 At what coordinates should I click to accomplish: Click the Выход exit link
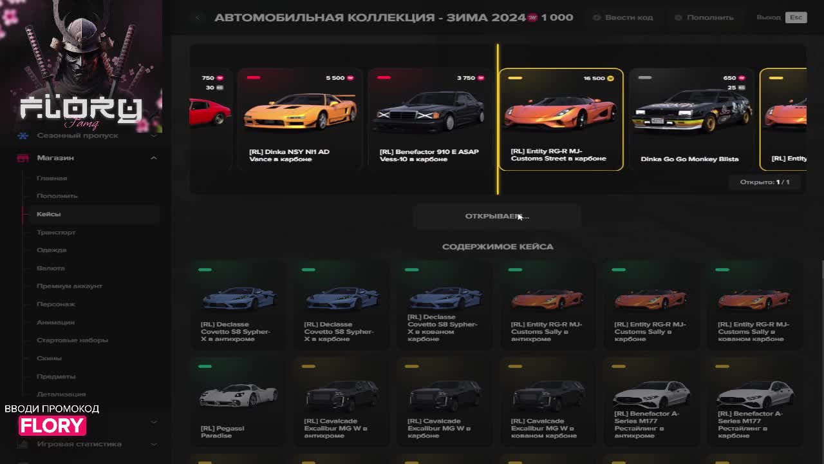[768, 17]
